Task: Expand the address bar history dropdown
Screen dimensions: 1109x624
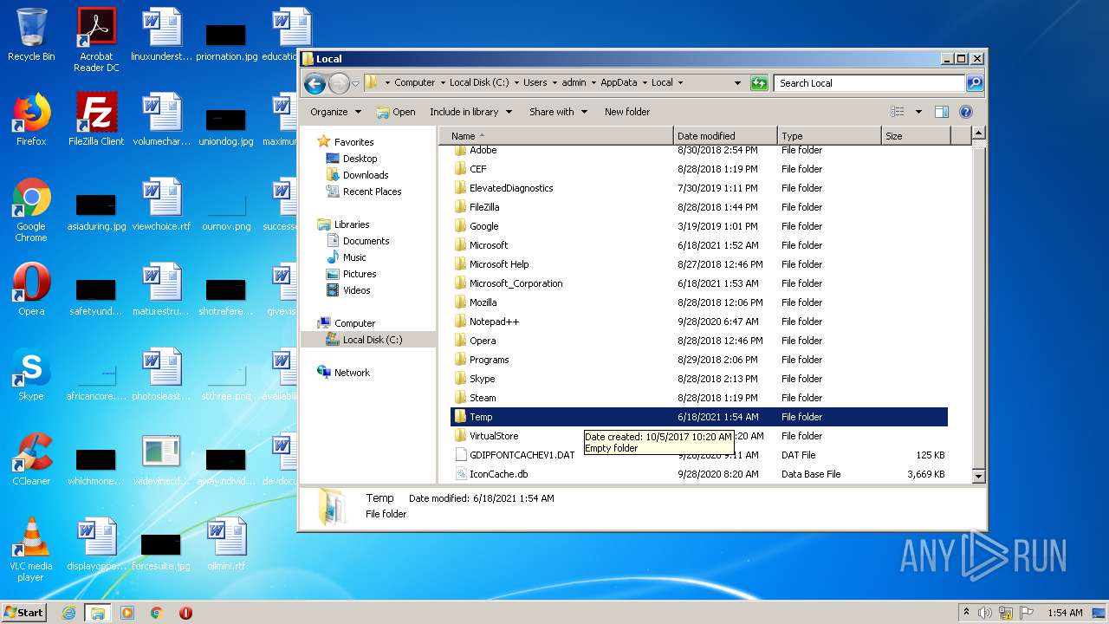Action: point(737,83)
